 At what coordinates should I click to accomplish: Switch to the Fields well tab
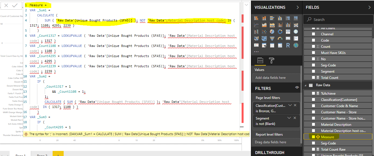click(x=260, y=60)
